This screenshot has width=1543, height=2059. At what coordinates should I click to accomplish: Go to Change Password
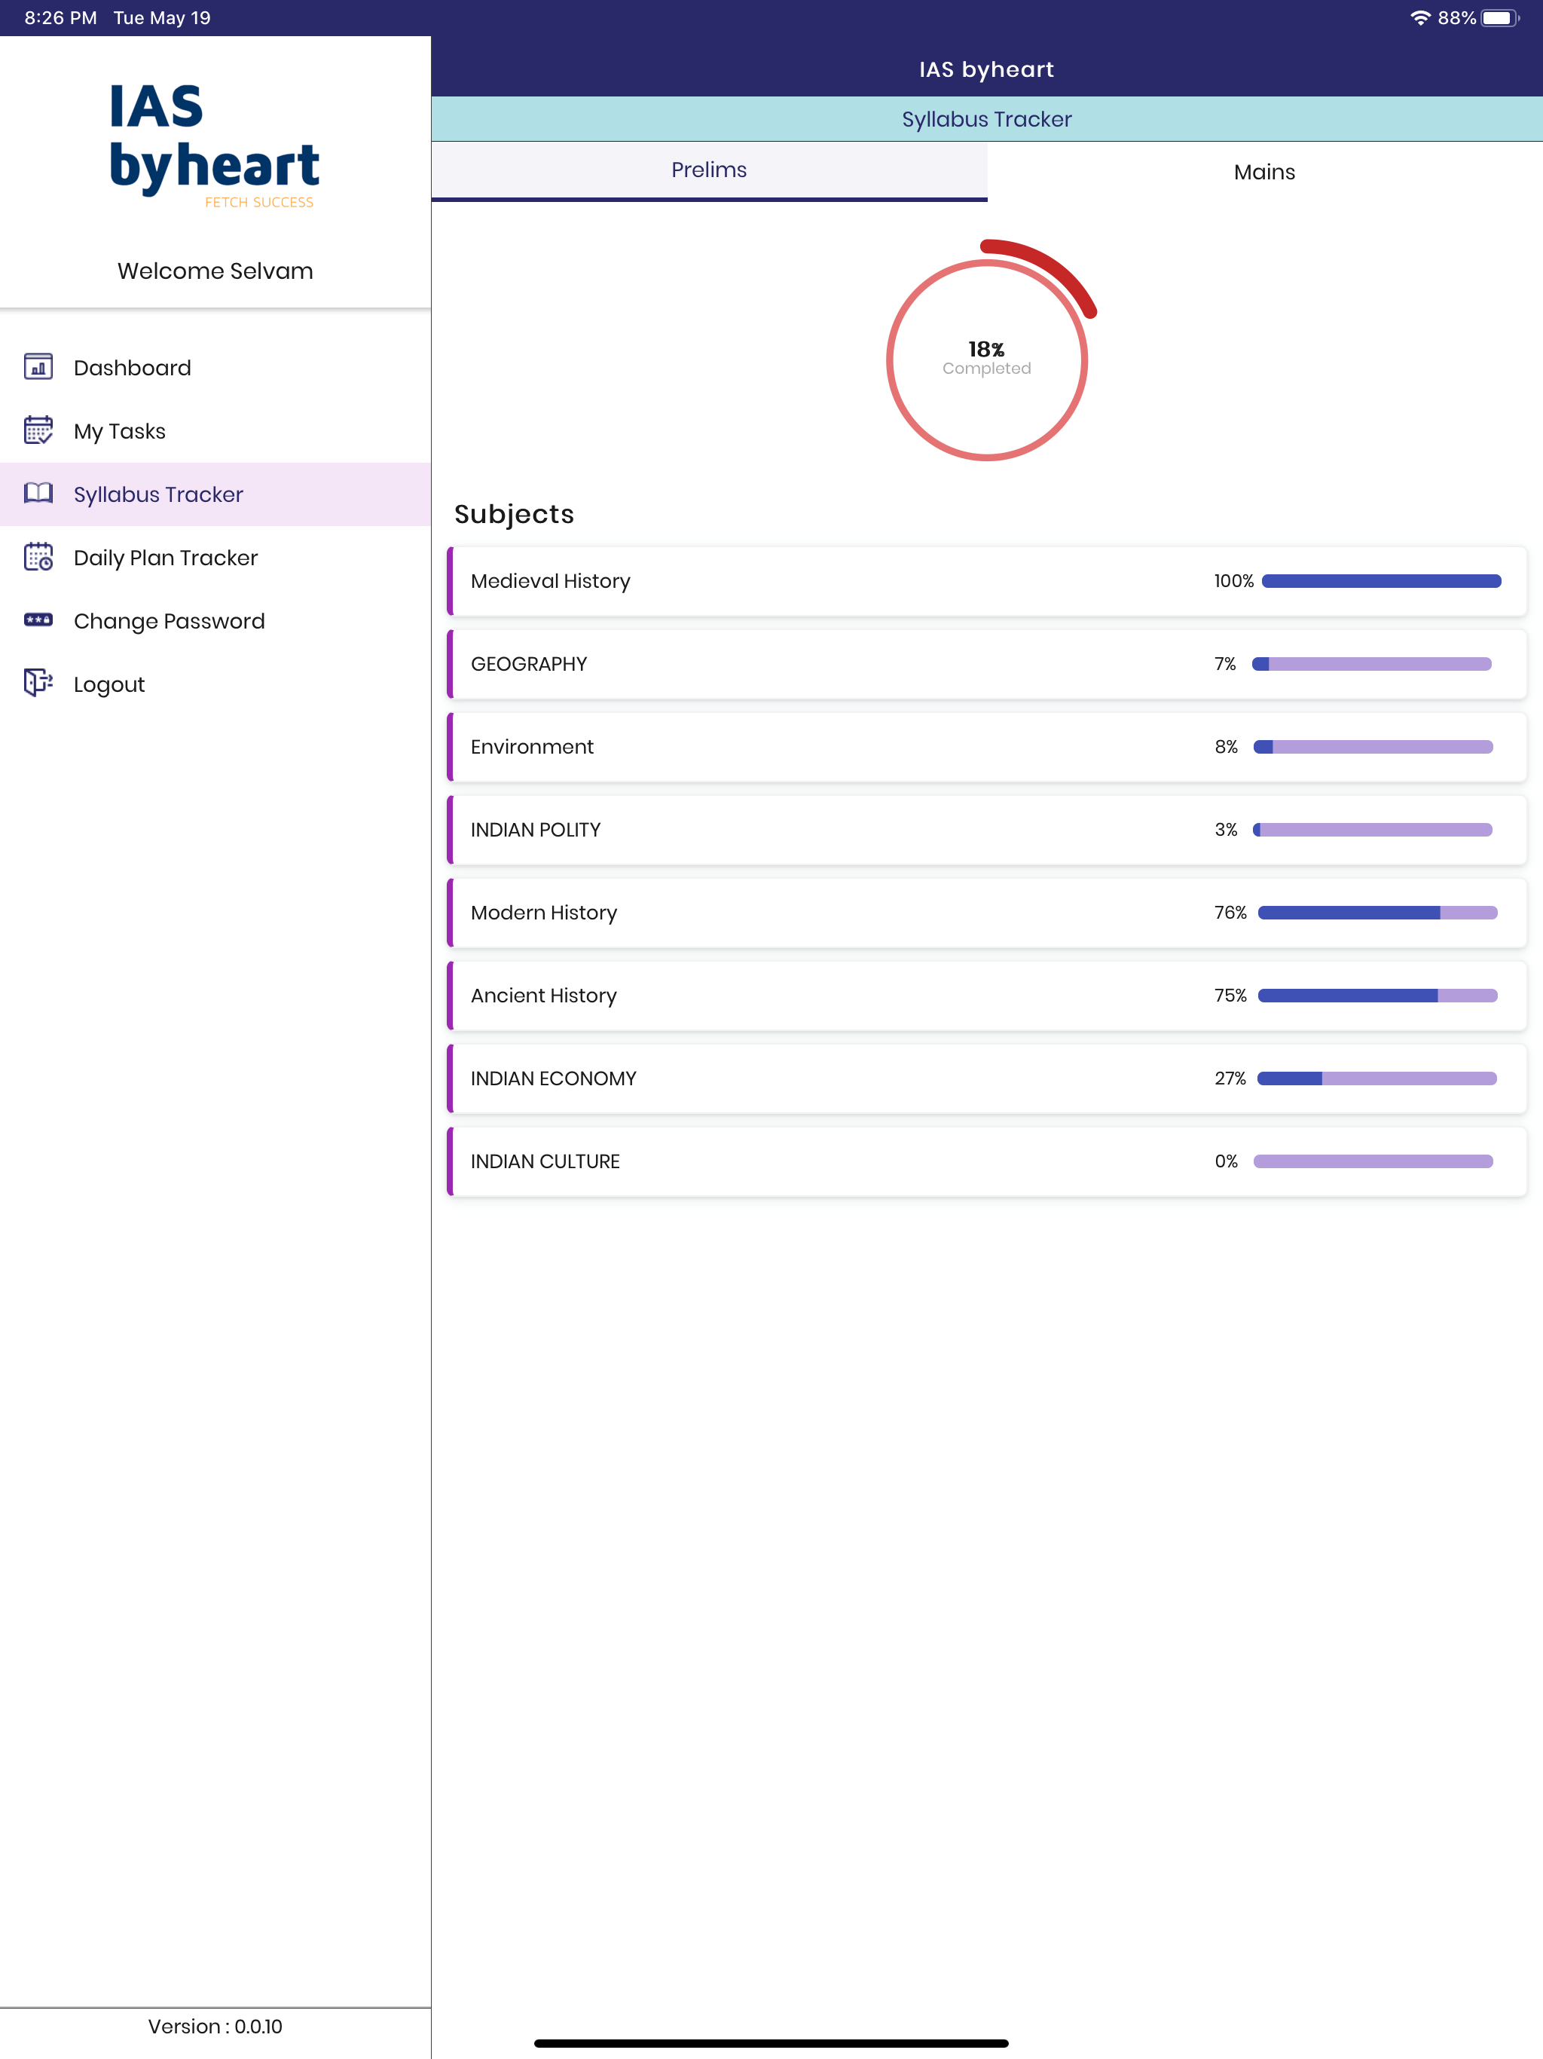pos(215,621)
